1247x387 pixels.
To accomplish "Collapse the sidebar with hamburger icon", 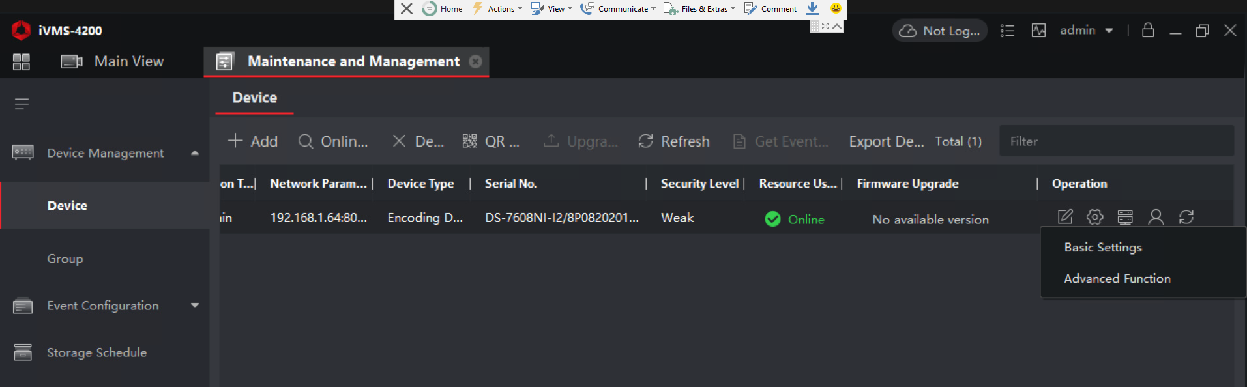I will pyautogui.click(x=22, y=104).
